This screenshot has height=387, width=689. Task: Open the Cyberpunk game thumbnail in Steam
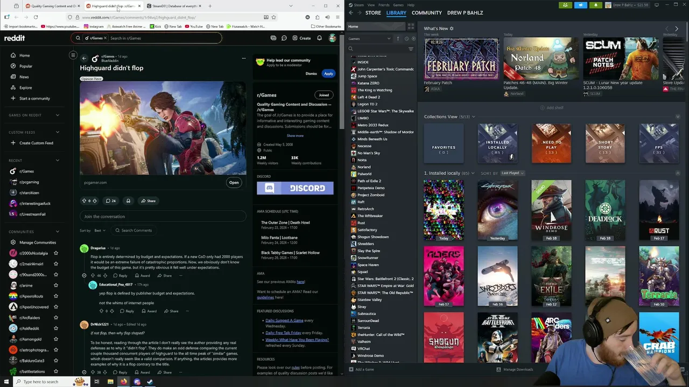pos(497,210)
